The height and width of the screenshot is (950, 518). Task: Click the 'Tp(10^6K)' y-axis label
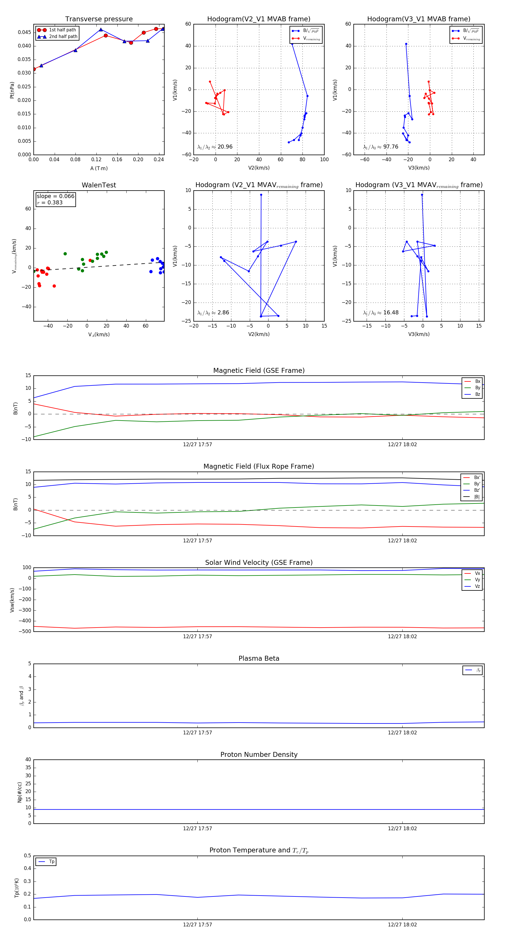tap(17, 888)
